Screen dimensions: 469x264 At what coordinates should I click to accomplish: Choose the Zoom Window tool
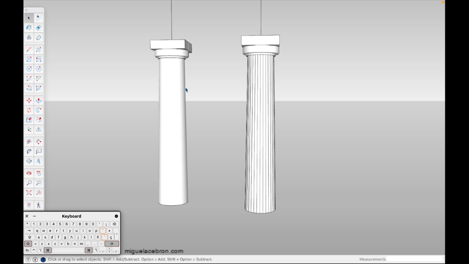(x=38, y=183)
